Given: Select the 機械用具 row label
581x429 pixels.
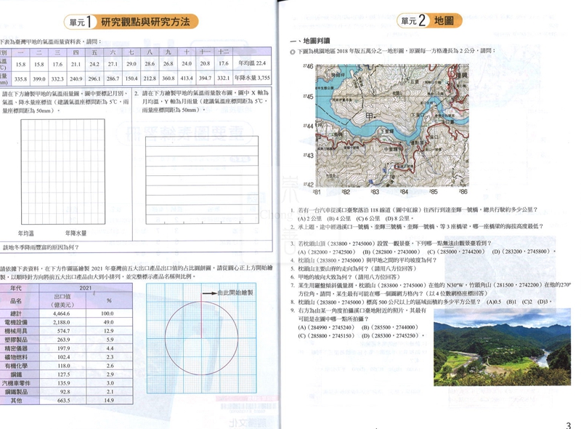Looking at the screenshot, I should (16, 331).
